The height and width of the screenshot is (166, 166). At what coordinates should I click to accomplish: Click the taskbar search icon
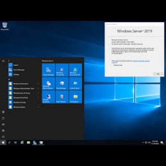point(9,142)
